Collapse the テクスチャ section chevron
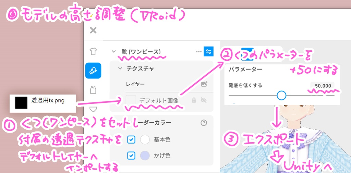Viewport: 351px width, 173px height. (120, 68)
